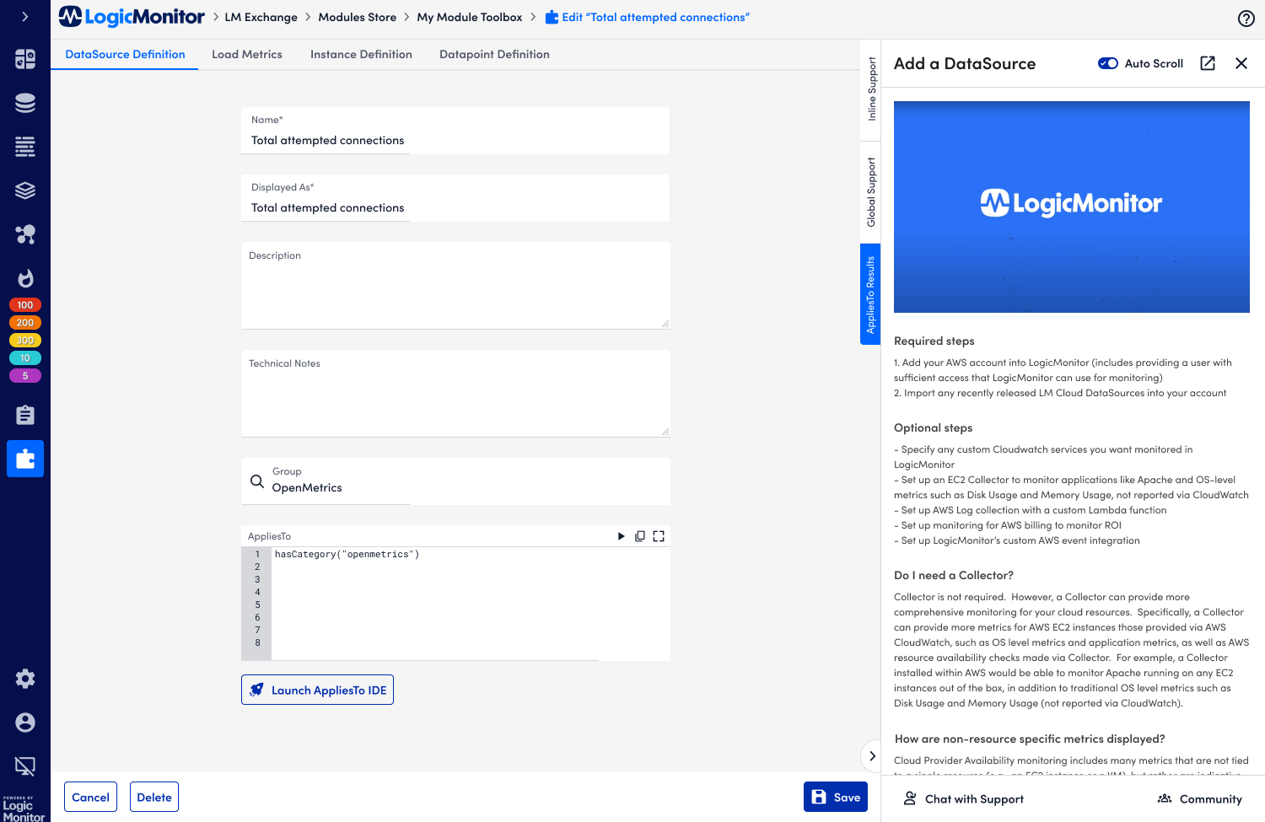Click the Powered by LogicMonitor footer logo
This screenshot has width=1265, height=822.
pyautogui.click(x=24, y=809)
